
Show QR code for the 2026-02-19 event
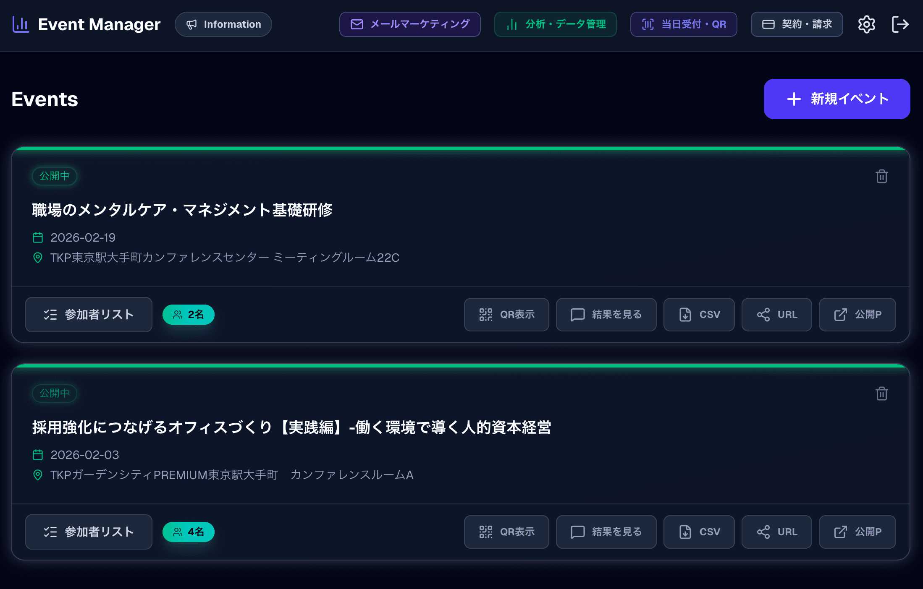coord(506,314)
